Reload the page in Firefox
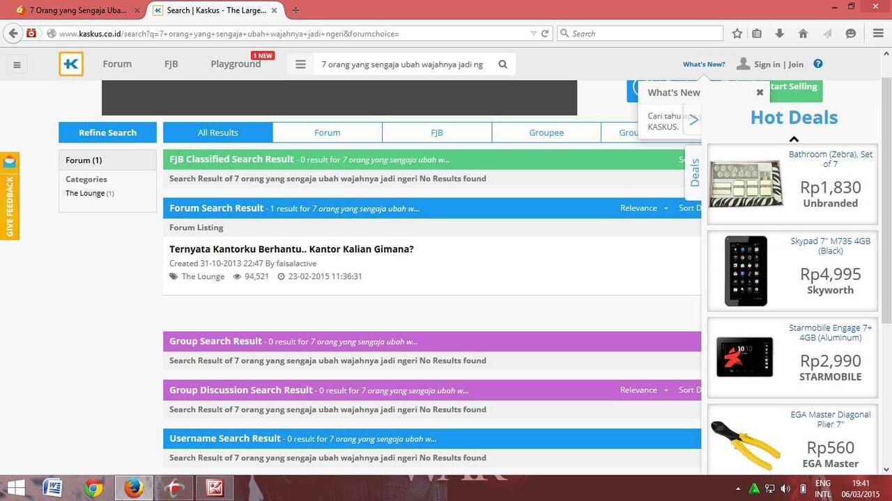The image size is (892, 501). tap(545, 33)
